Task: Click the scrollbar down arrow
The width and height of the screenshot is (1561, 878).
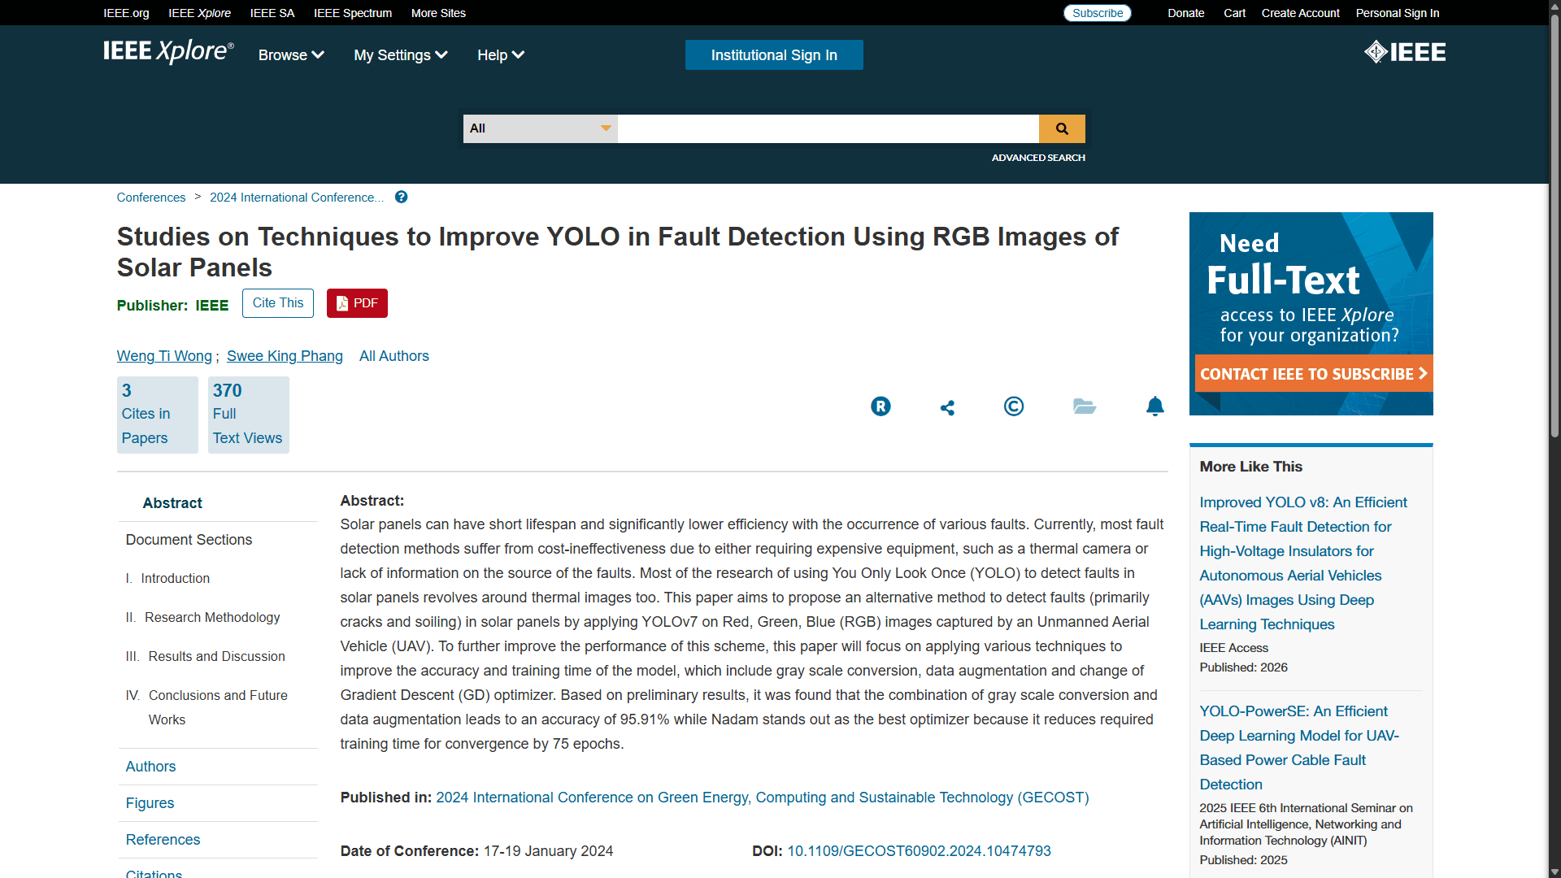Action: 1554,872
